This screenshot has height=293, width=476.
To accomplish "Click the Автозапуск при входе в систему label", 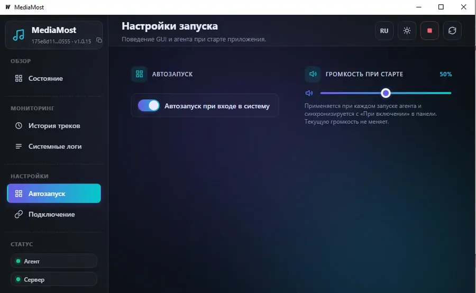I will pos(217,106).
